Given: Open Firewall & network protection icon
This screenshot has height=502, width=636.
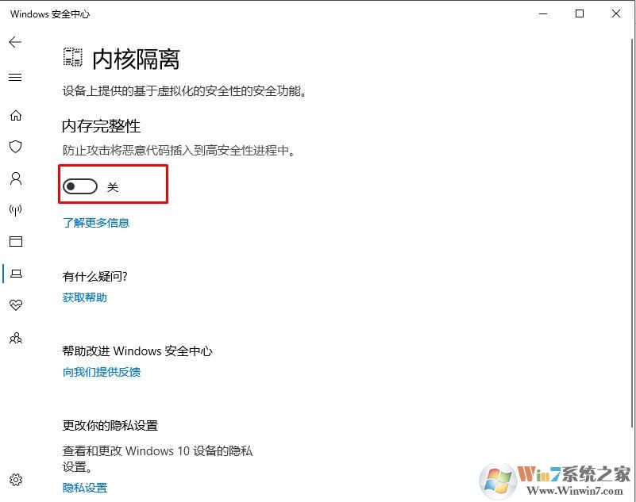Looking at the screenshot, I should point(16,209).
